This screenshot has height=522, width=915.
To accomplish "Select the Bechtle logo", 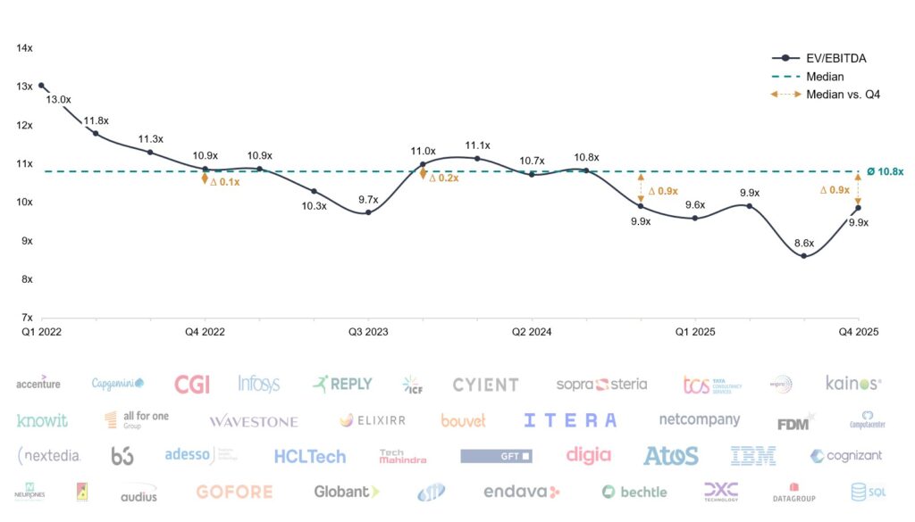I will (634, 492).
